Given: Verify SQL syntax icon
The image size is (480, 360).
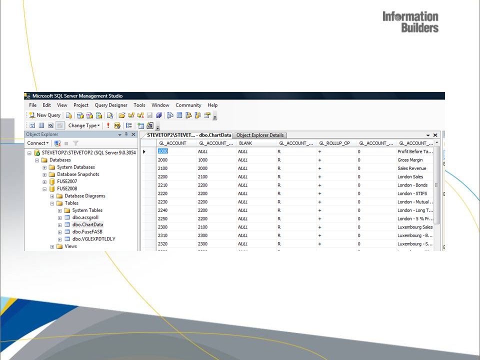Looking at the screenshot, I should point(117,125).
